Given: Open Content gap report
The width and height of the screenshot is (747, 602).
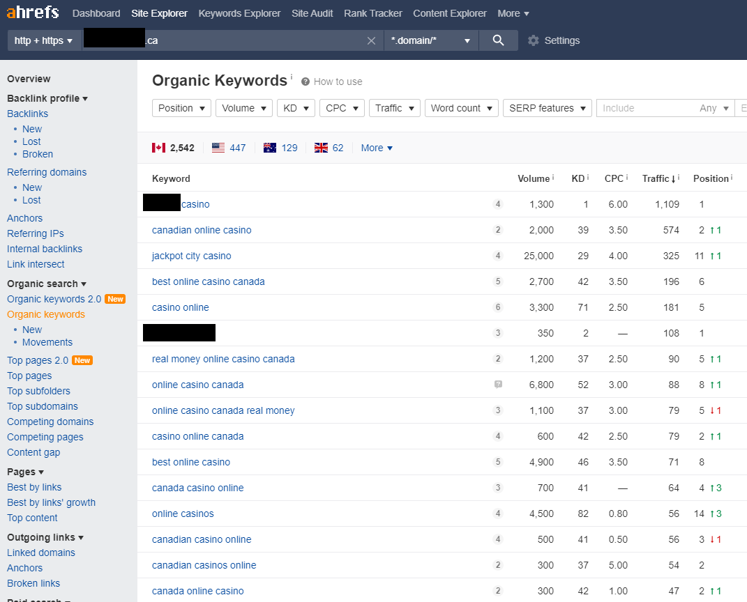Looking at the screenshot, I should (x=33, y=452).
